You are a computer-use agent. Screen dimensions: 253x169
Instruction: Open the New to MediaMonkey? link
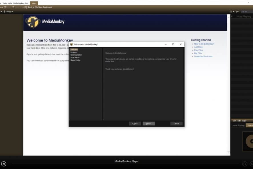(x=204, y=44)
